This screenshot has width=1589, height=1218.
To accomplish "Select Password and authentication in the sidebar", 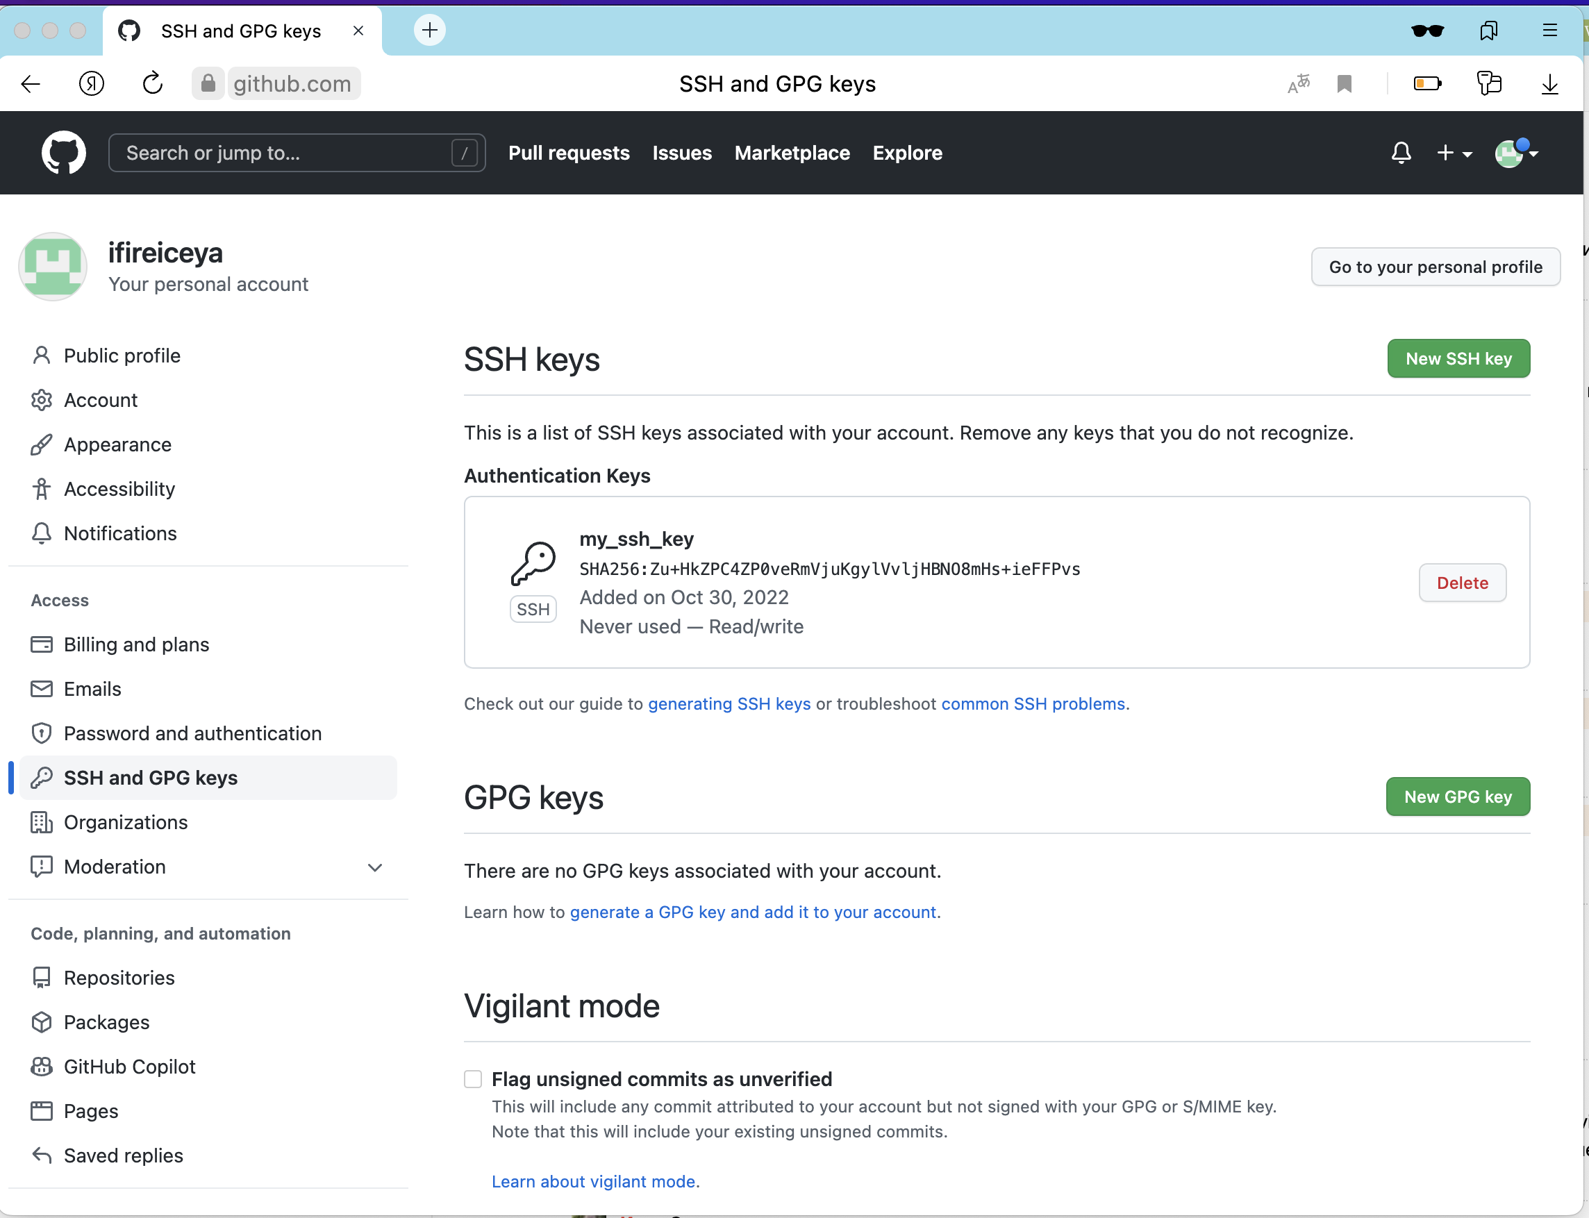I will point(192,733).
